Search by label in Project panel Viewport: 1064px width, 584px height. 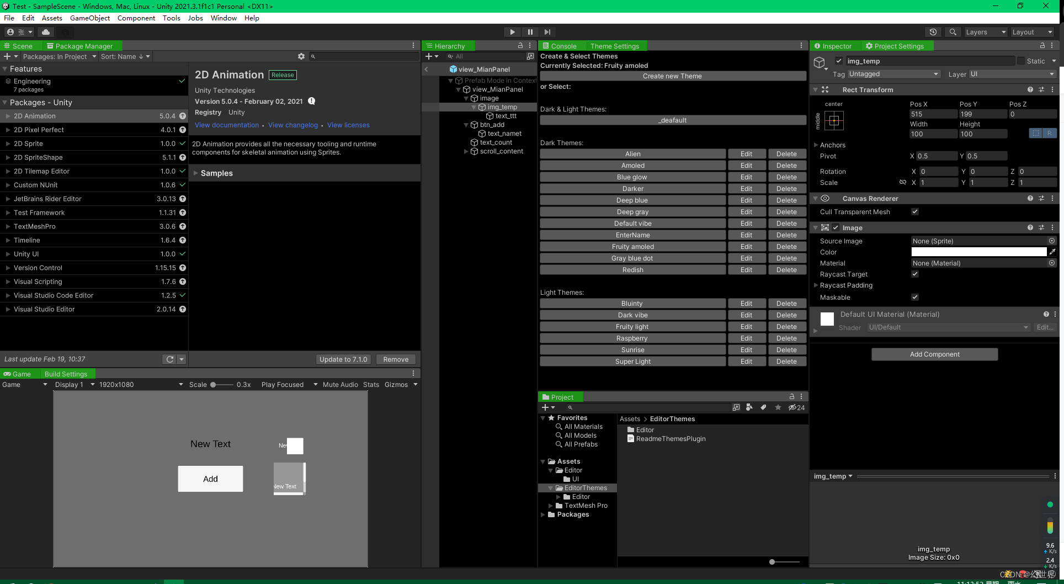point(763,407)
